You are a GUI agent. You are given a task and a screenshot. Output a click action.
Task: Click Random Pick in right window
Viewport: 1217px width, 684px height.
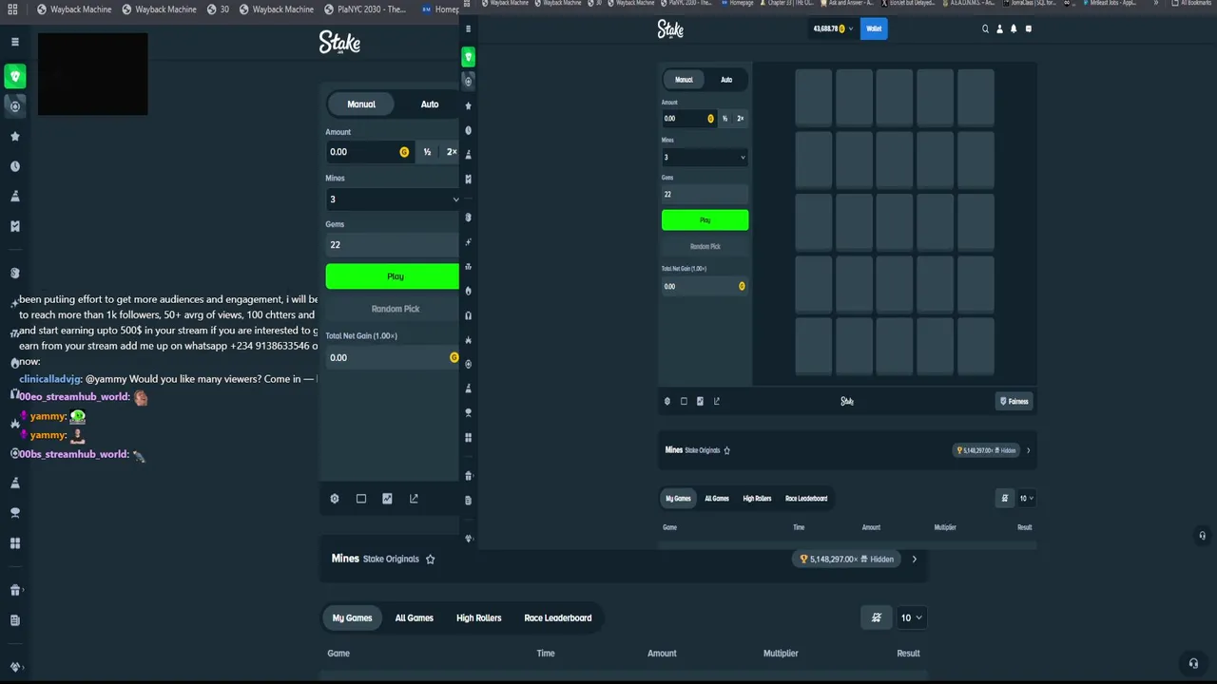pyautogui.click(x=705, y=246)
